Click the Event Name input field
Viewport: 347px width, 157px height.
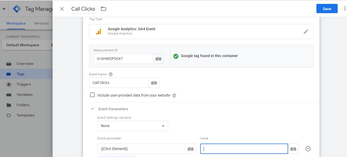(x=119, y=83)
